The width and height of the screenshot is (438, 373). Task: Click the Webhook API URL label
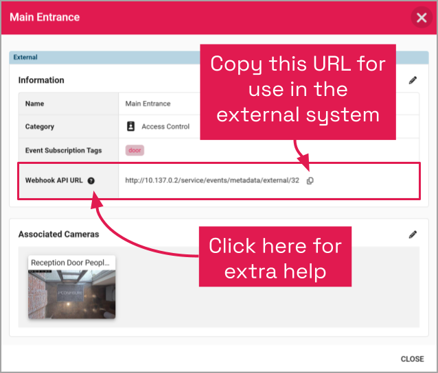pyautogui.click(x=54, y=180)
